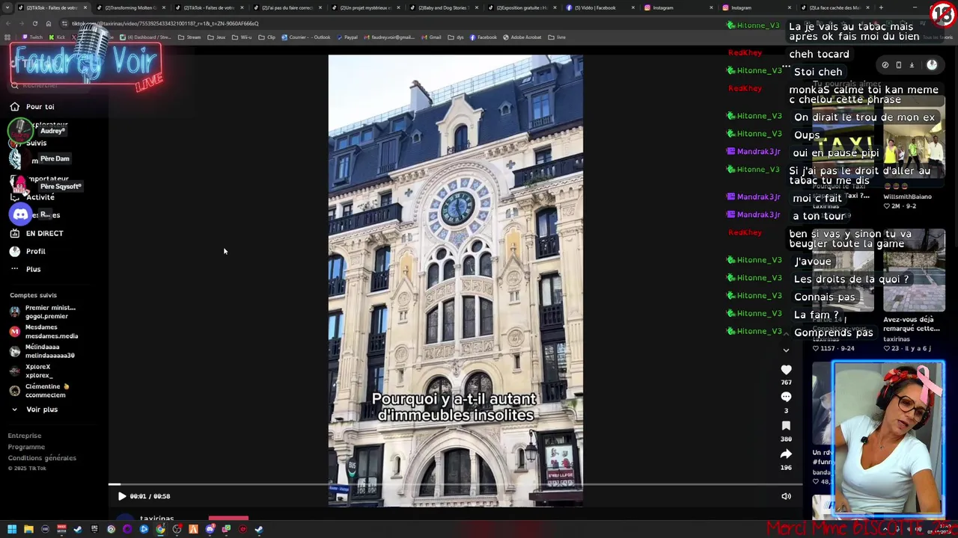
Task: Open the Courrier Outlook bookmark
Action: [306, 37]
